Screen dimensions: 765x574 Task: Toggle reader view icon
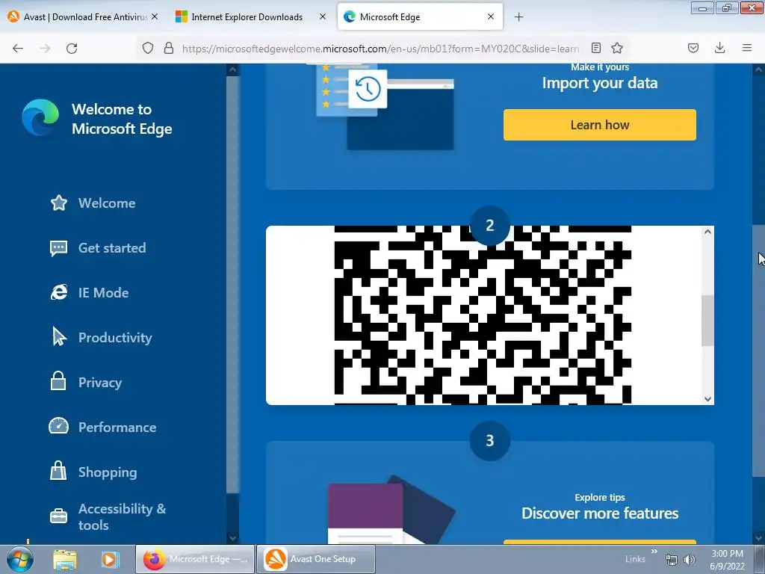[595, 48]
